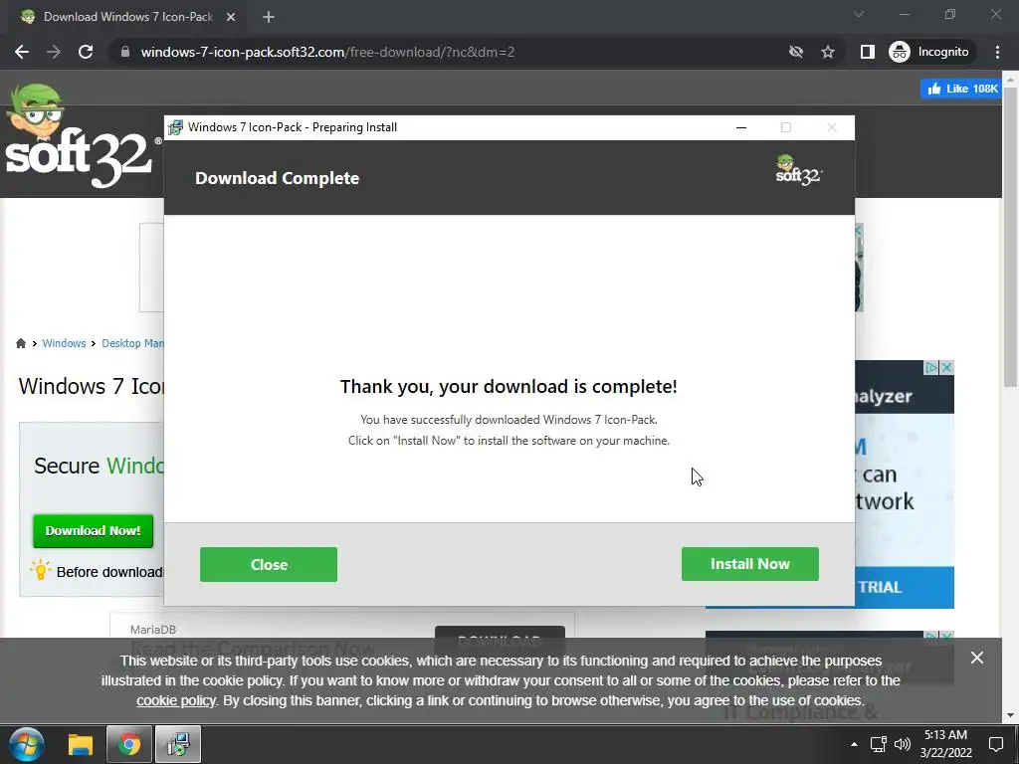Open the Windows breadcrumb link
Viewport: 1019px width, 764px height.
click(x=64, y=343)
